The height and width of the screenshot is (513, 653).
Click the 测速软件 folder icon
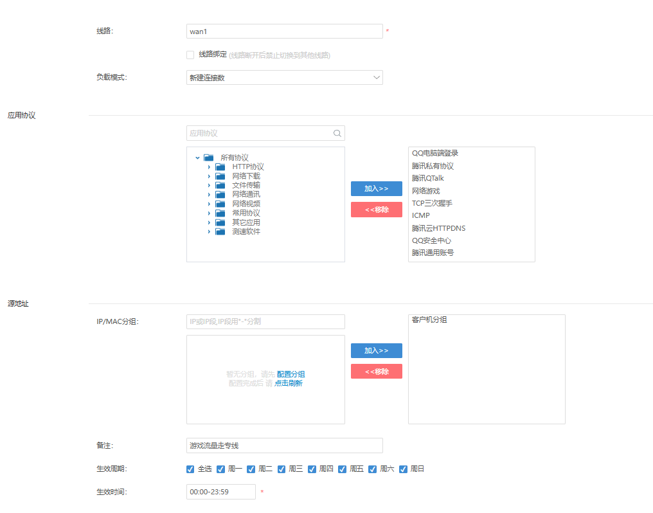tap(220, 231)
